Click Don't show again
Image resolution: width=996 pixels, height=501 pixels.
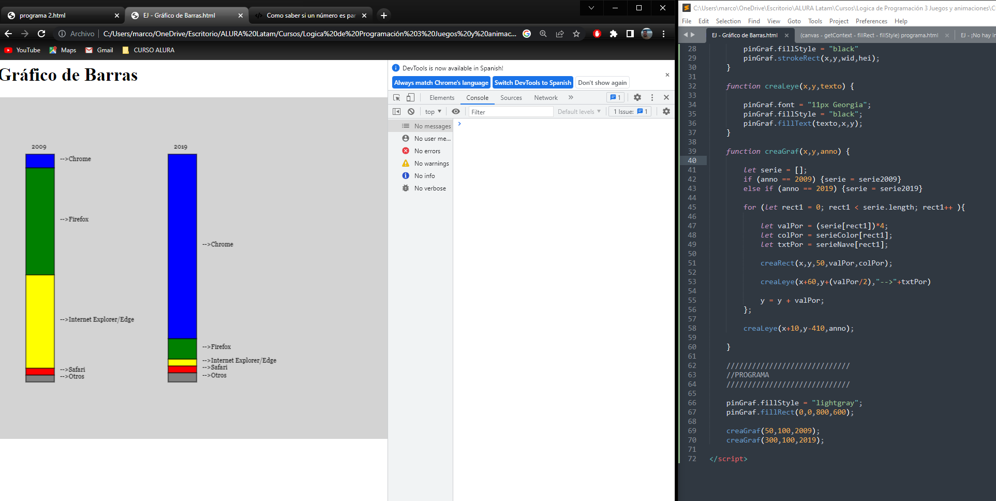602,83
